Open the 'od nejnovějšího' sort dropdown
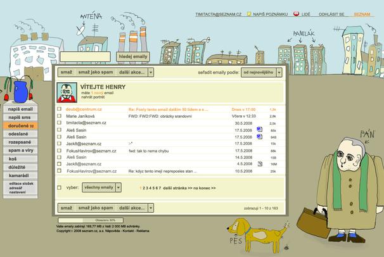The height and width of the screenshot is (257, 384). [279, 72]
